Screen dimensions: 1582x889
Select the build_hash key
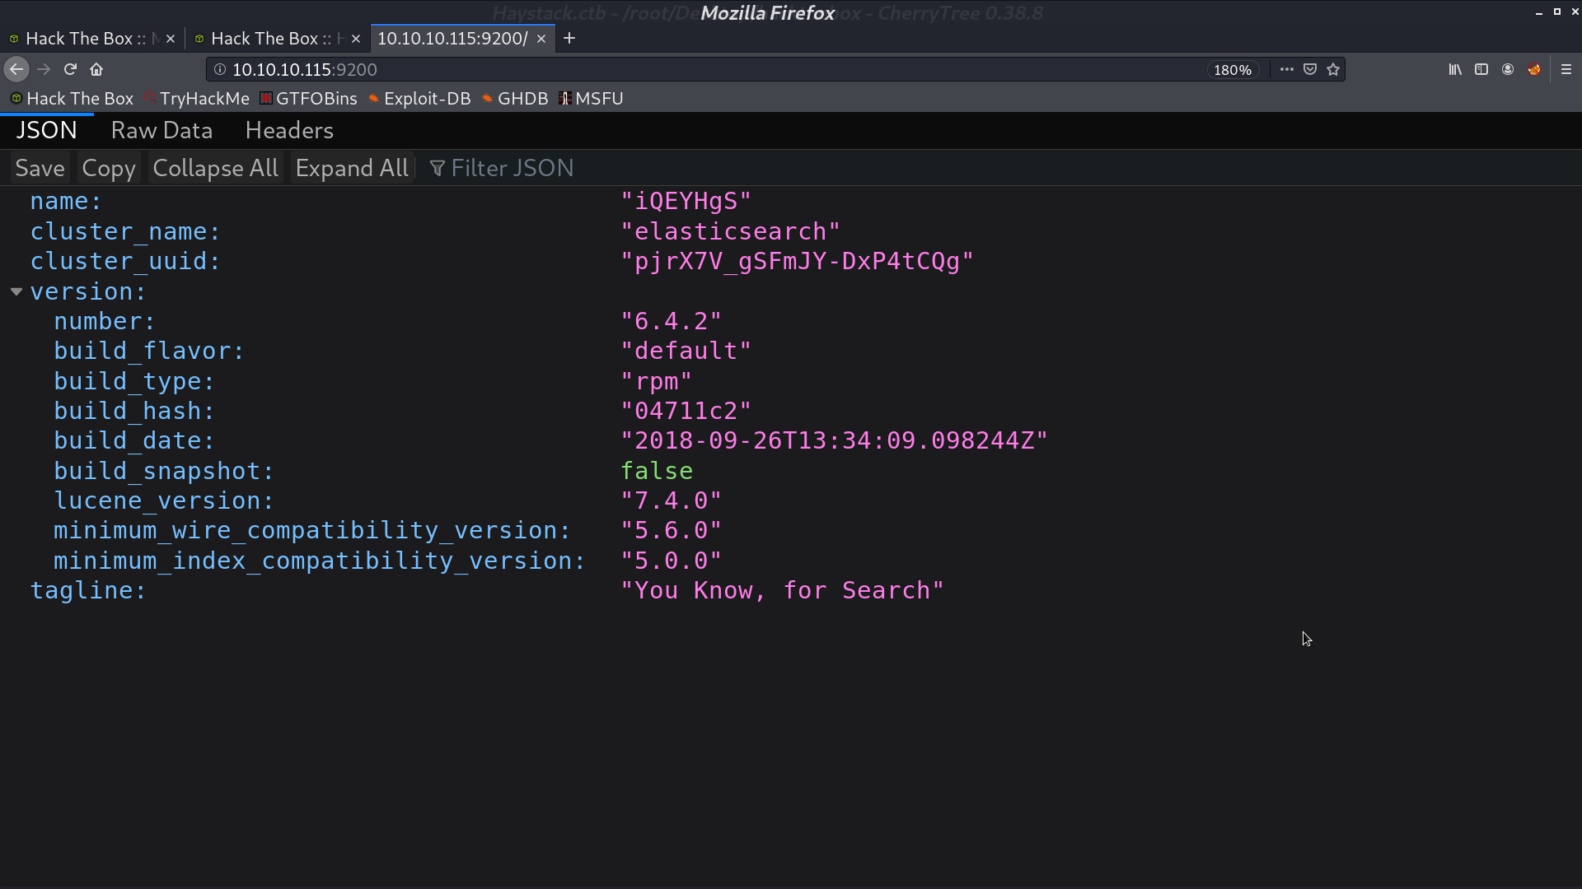click(x=133, y=412)
